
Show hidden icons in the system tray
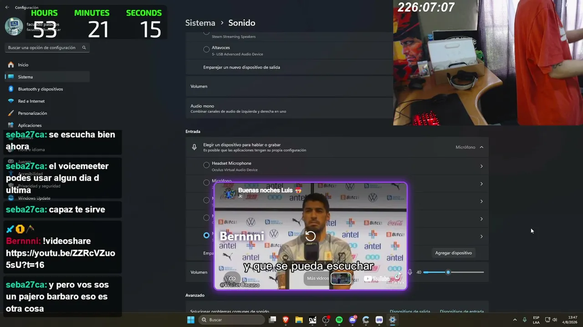[515, 320]
